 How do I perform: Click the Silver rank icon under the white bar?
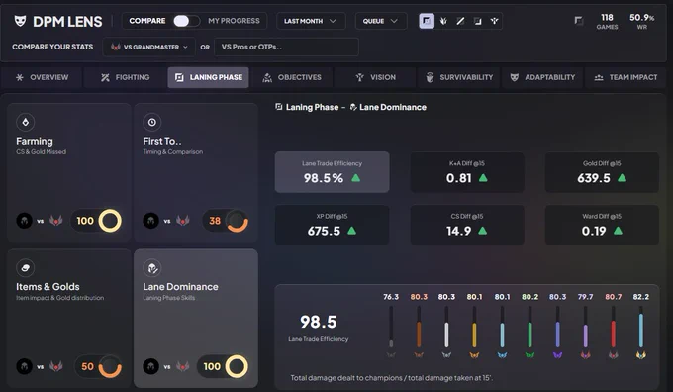pos(446,355)
